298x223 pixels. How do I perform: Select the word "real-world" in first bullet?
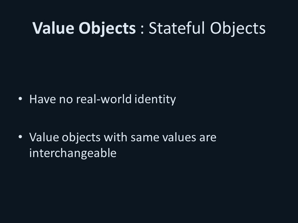tap(104, 99)
